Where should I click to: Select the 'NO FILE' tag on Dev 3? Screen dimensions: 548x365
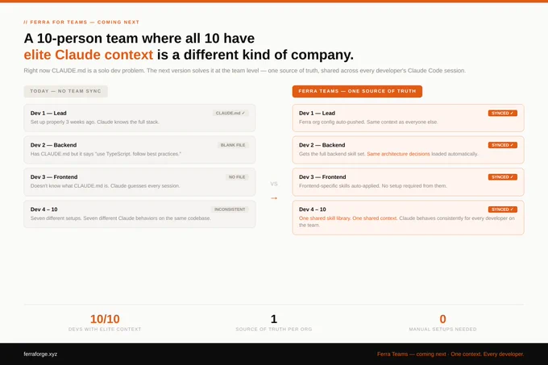click(237, 177)
